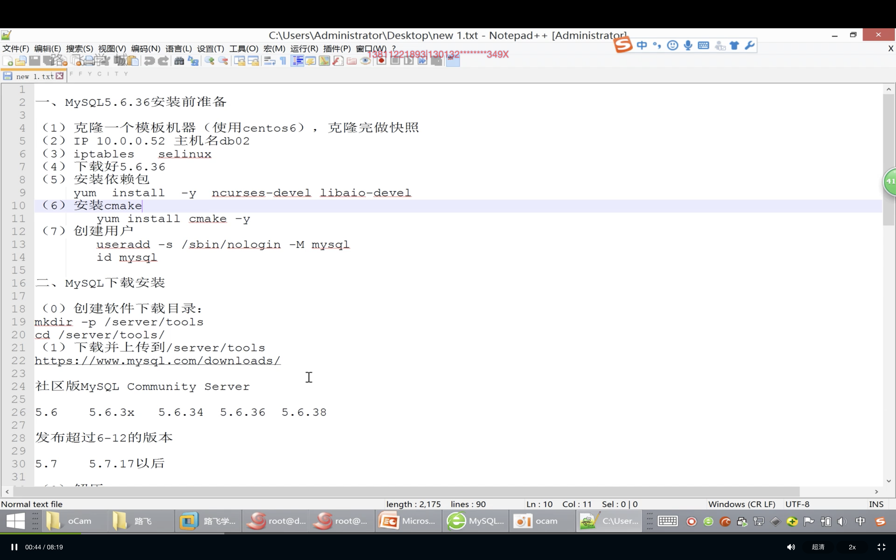Viewport: 896px width, 560px height.
Task: Click the mysql.com downloads hyperlink
Action: (x=157, y=361)
